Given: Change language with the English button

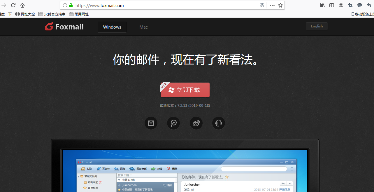Looking at the screenshot, I should tap(317, 26).
